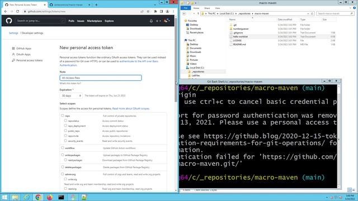Enable the admin:org scope
This screenshot has width=358, height=201.
point(63,174)
